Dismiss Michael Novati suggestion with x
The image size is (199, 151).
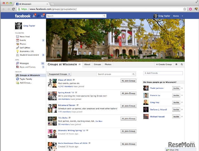(x=182, y=117)
